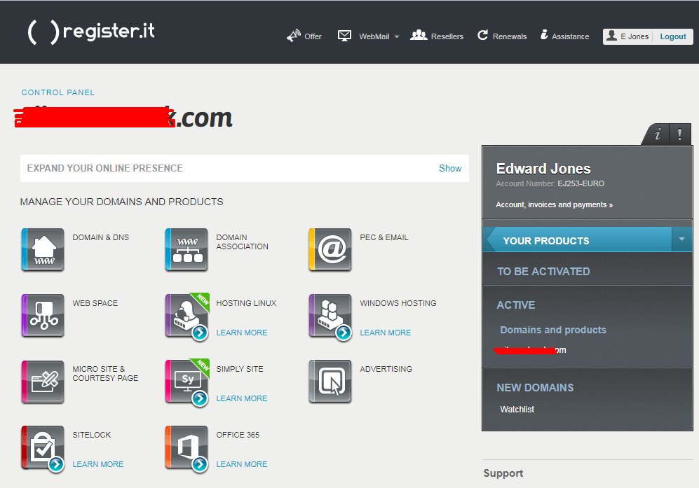
Task: Open the Offer menu item
Action: [313, 36]
